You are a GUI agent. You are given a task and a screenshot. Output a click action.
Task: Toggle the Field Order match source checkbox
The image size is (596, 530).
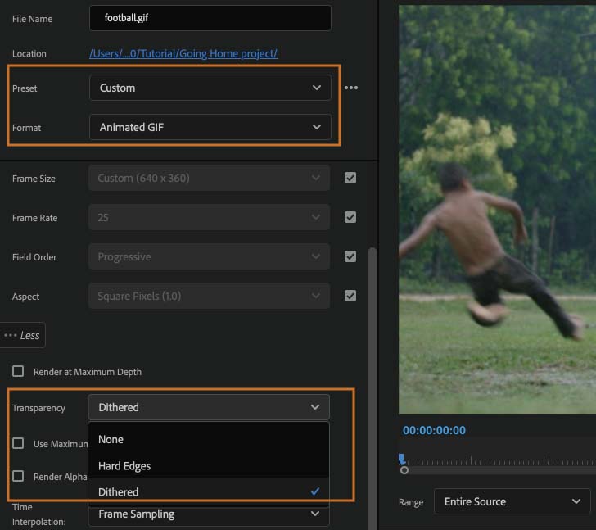[350, 256]
